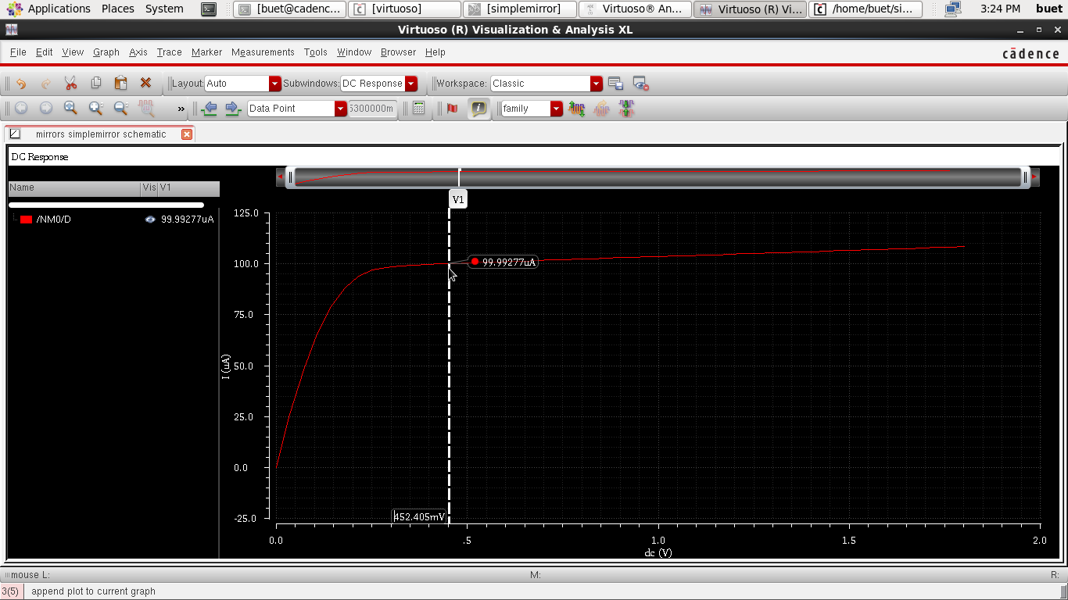Toggle visibility of the /NM0/D trace
This screenshot has width=1068, height=600.
pos(149,220)
